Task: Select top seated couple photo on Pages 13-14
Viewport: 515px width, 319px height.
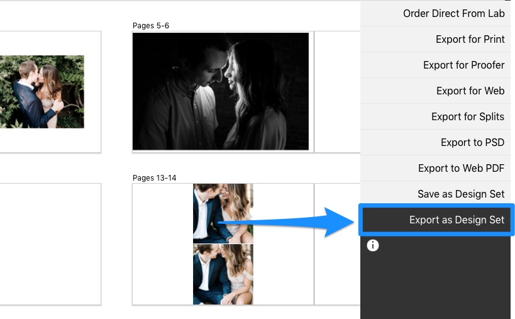Action: point(223,213)
